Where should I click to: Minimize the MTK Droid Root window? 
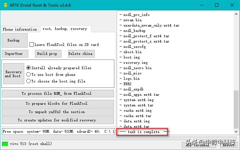202,5
